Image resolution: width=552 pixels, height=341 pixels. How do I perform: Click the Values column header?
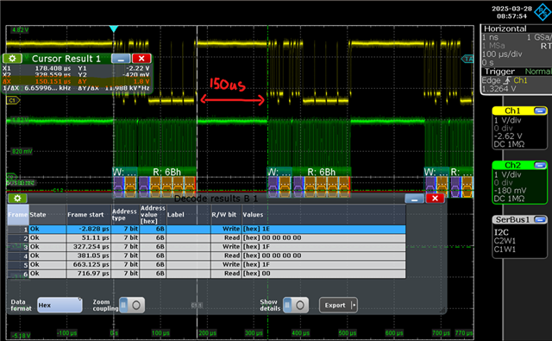pyautogui.click(x=323, y=215)
